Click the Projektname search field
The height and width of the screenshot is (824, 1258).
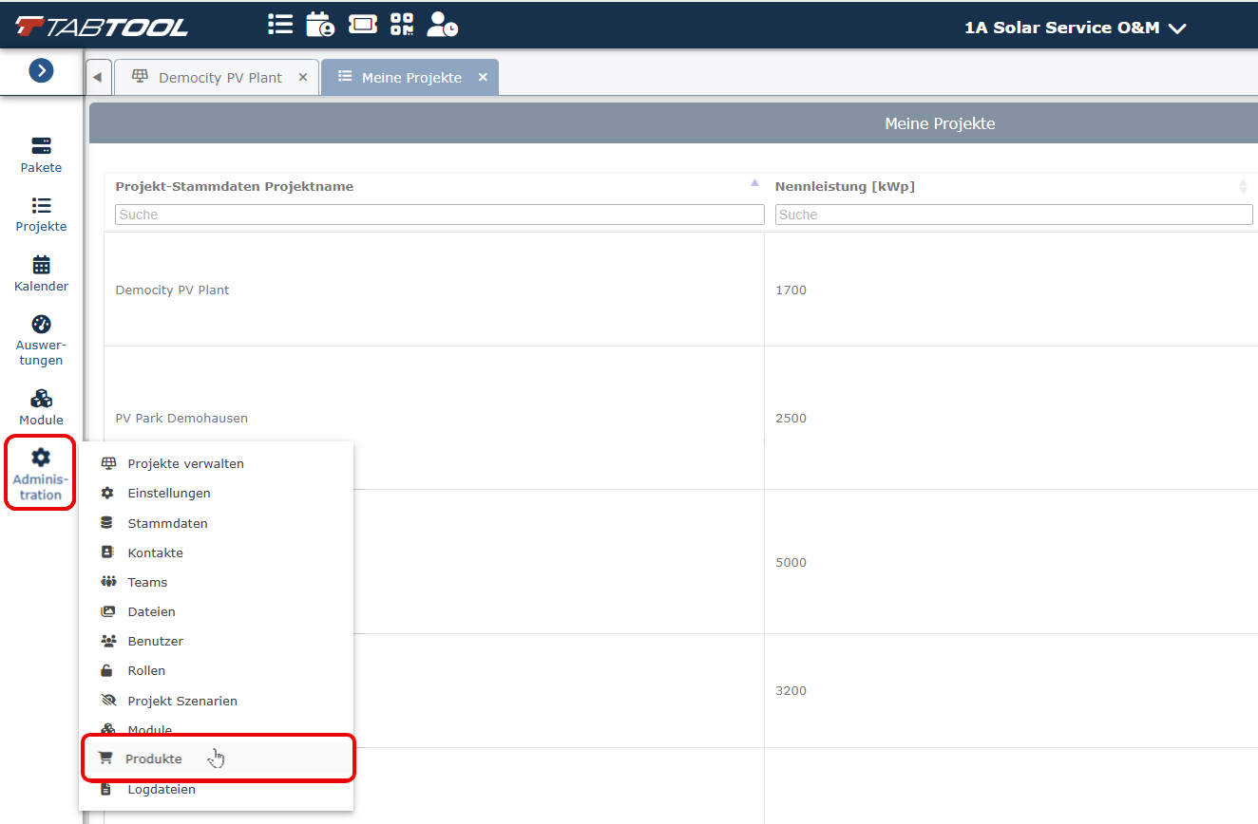tap(440, 215)
